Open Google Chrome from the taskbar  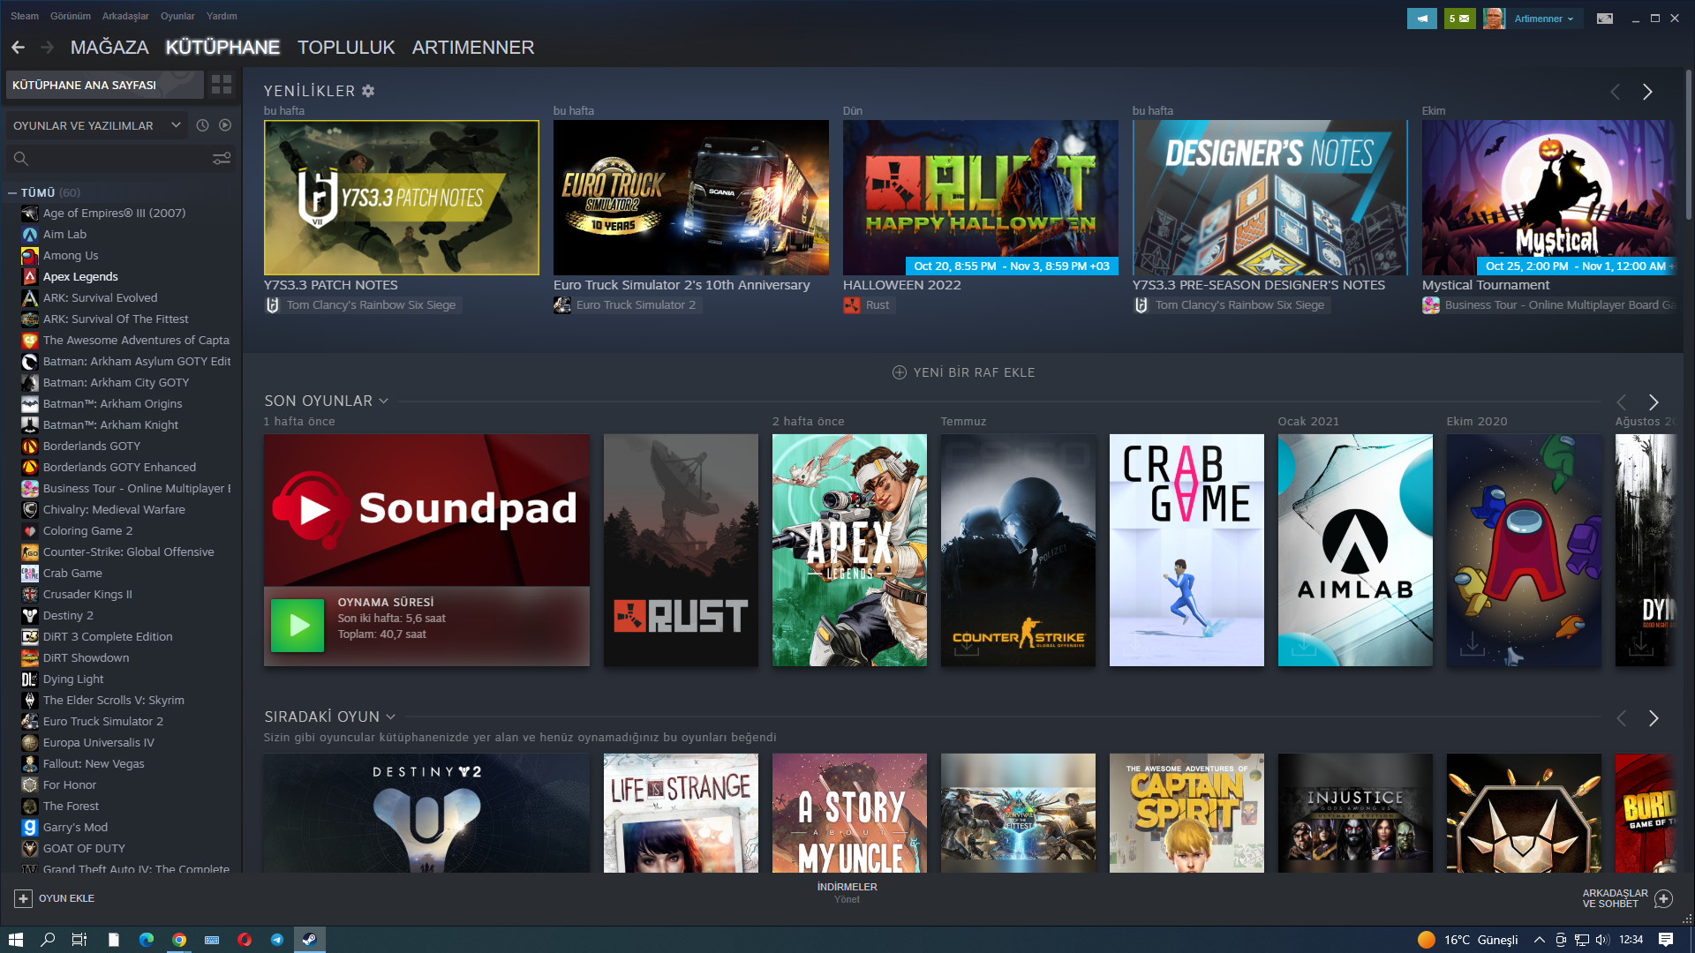pos(179,940)
